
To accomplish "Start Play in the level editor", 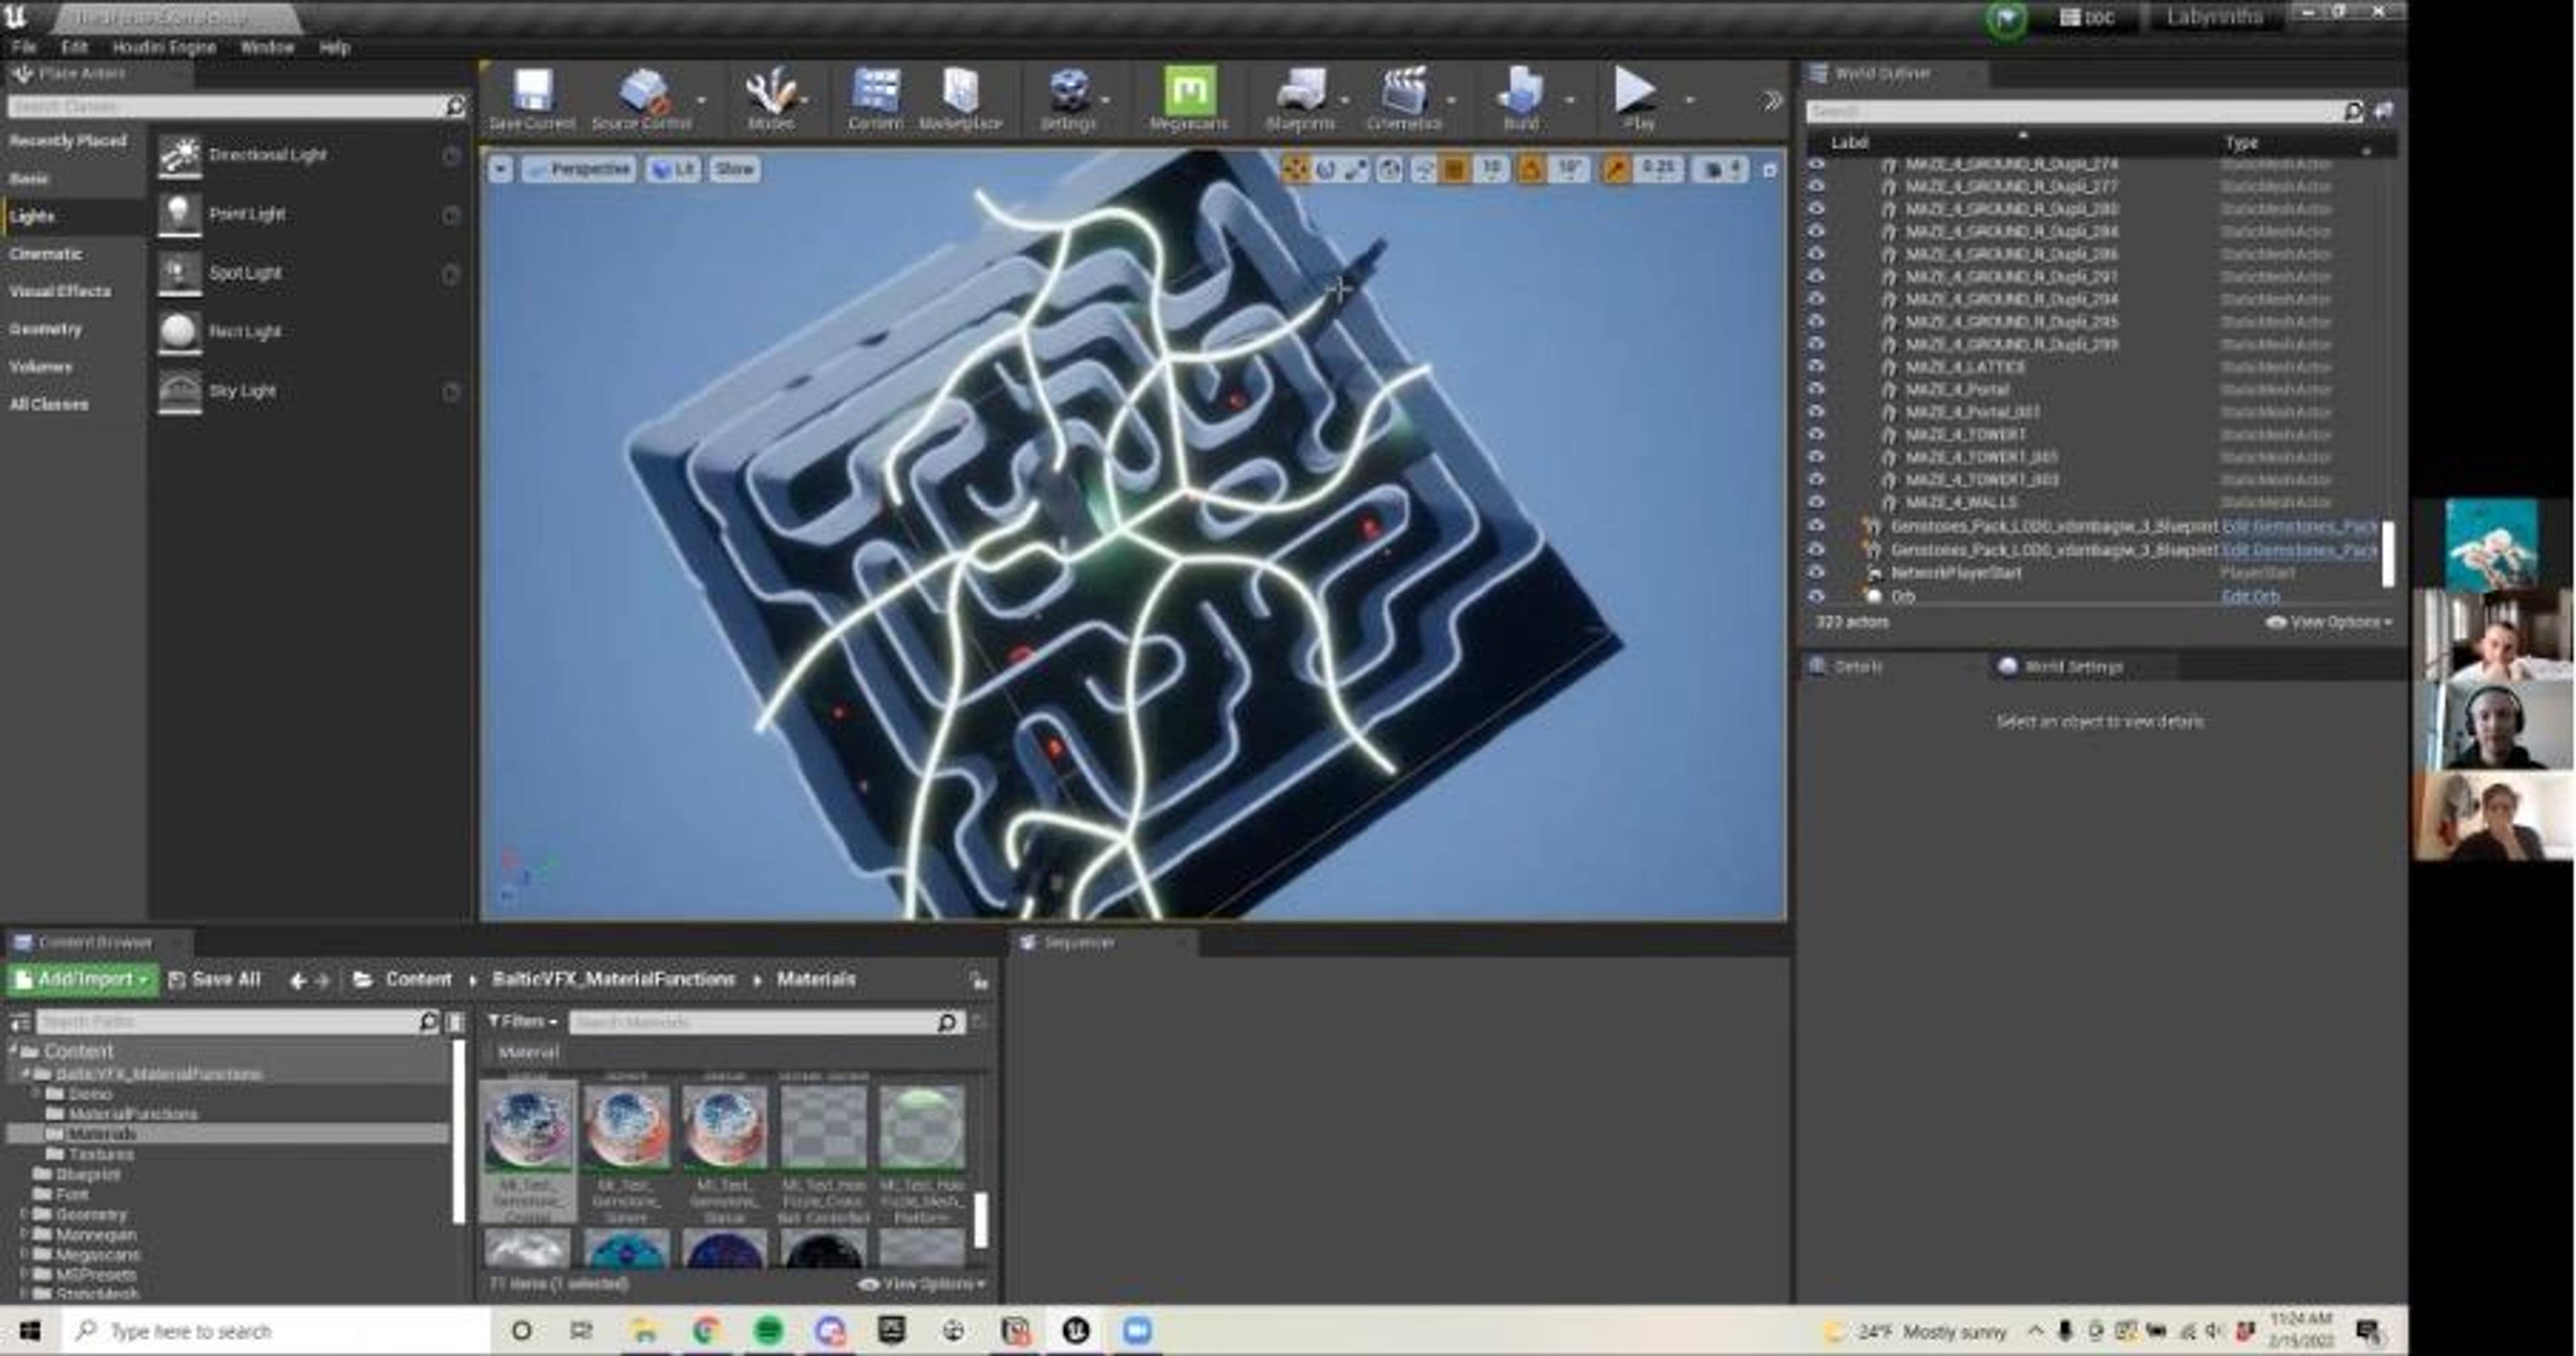I will [x=1636, y=90].
